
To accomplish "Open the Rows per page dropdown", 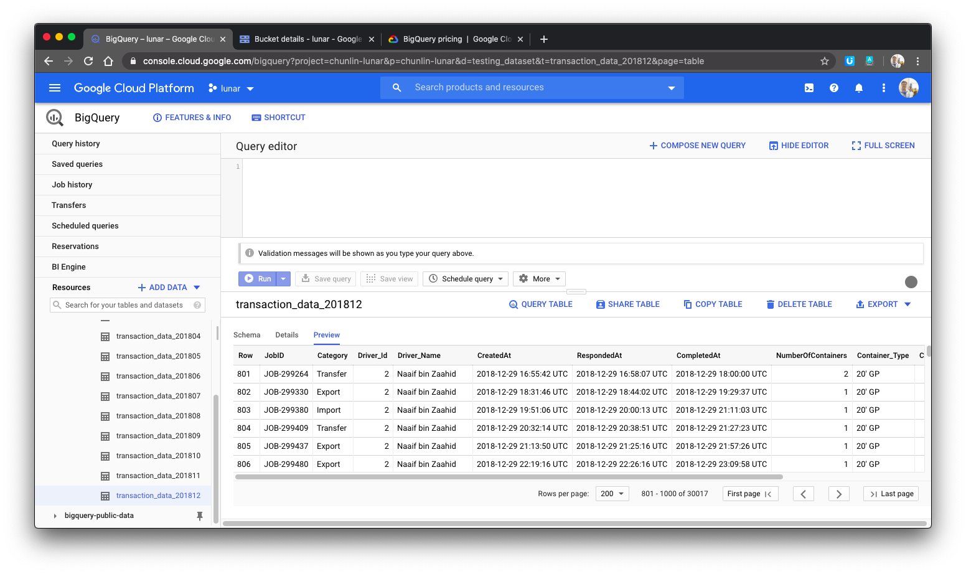I will tap(611, 493).
